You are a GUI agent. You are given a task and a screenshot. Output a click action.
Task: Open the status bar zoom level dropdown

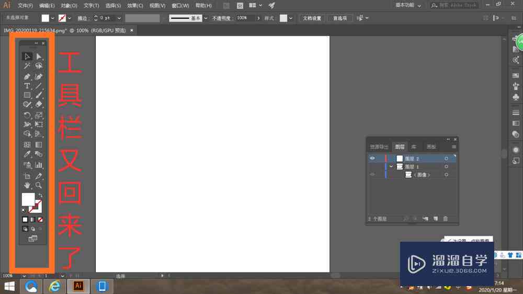pyautogui.click(x=24, y=276)
